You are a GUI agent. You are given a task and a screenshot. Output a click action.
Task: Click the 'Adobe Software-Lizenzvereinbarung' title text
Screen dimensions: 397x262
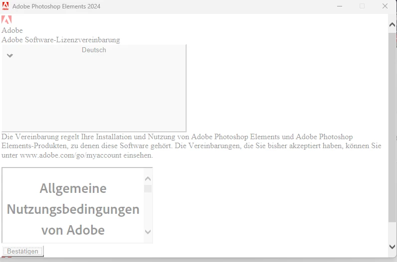click(61, 40)
